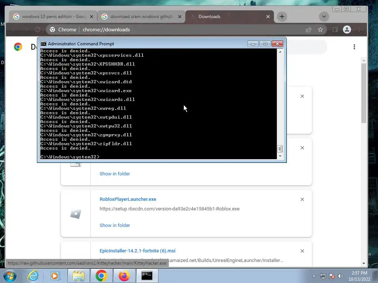This screenshot has width=378, height=283.
Task: Launch Internet Explorer from taskbar
Action: [x=33, y=276]
